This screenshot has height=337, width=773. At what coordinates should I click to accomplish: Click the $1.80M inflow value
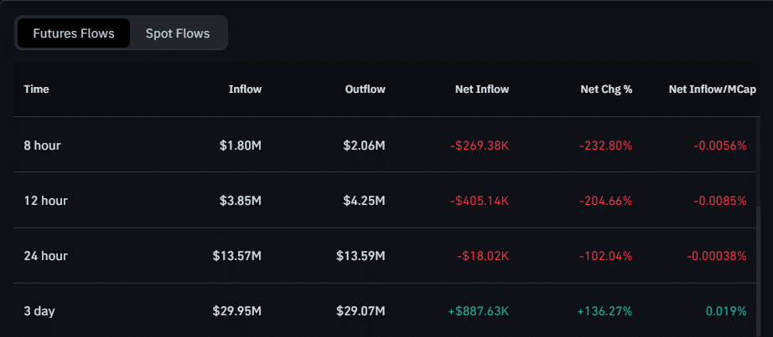tap(239, 146)
